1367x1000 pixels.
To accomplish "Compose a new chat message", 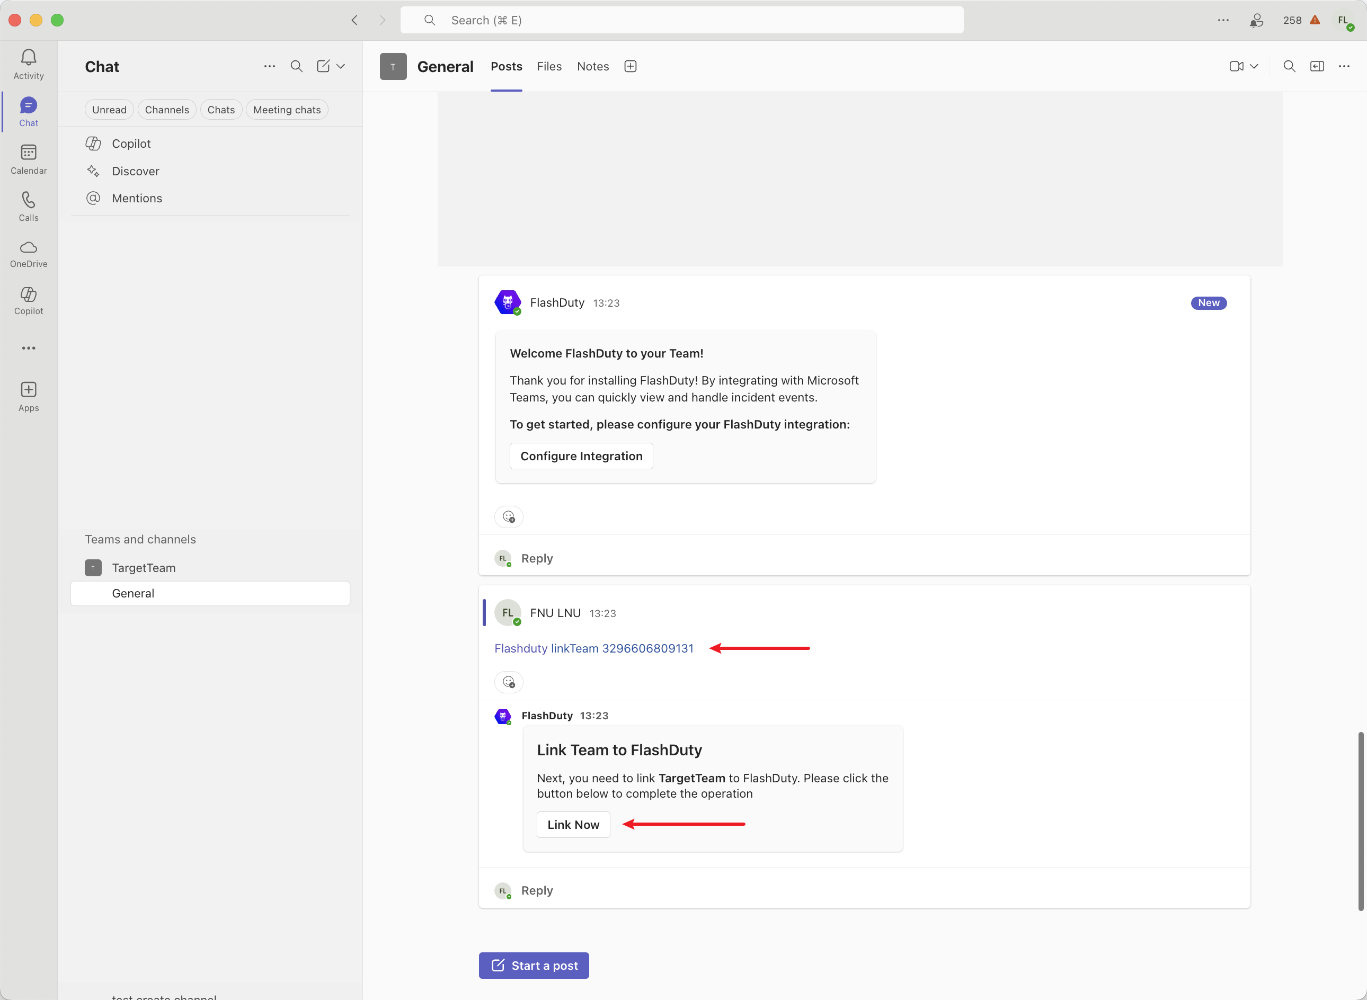I will click(x=323, y=66).
